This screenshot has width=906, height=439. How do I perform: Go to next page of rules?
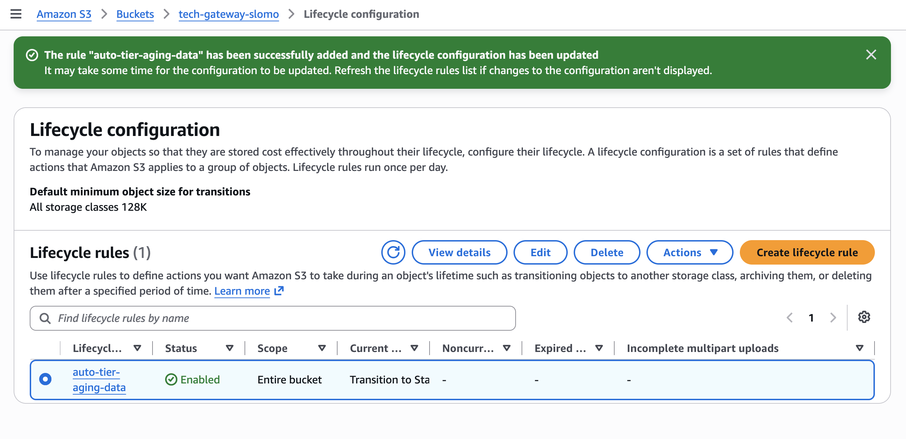pyautogui.click(x=833, y=318)
